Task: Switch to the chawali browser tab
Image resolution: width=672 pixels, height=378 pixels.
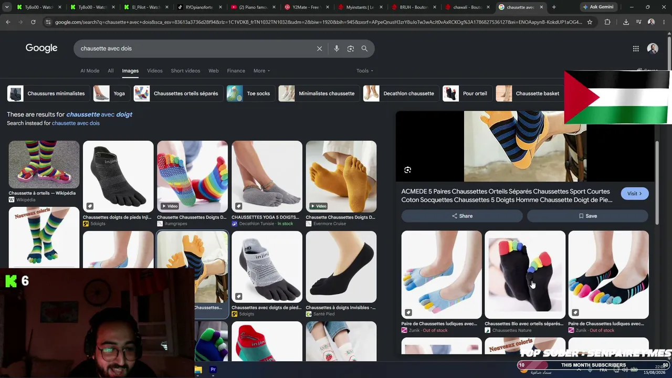Action: pyautogui.click(x=467, y=7)
